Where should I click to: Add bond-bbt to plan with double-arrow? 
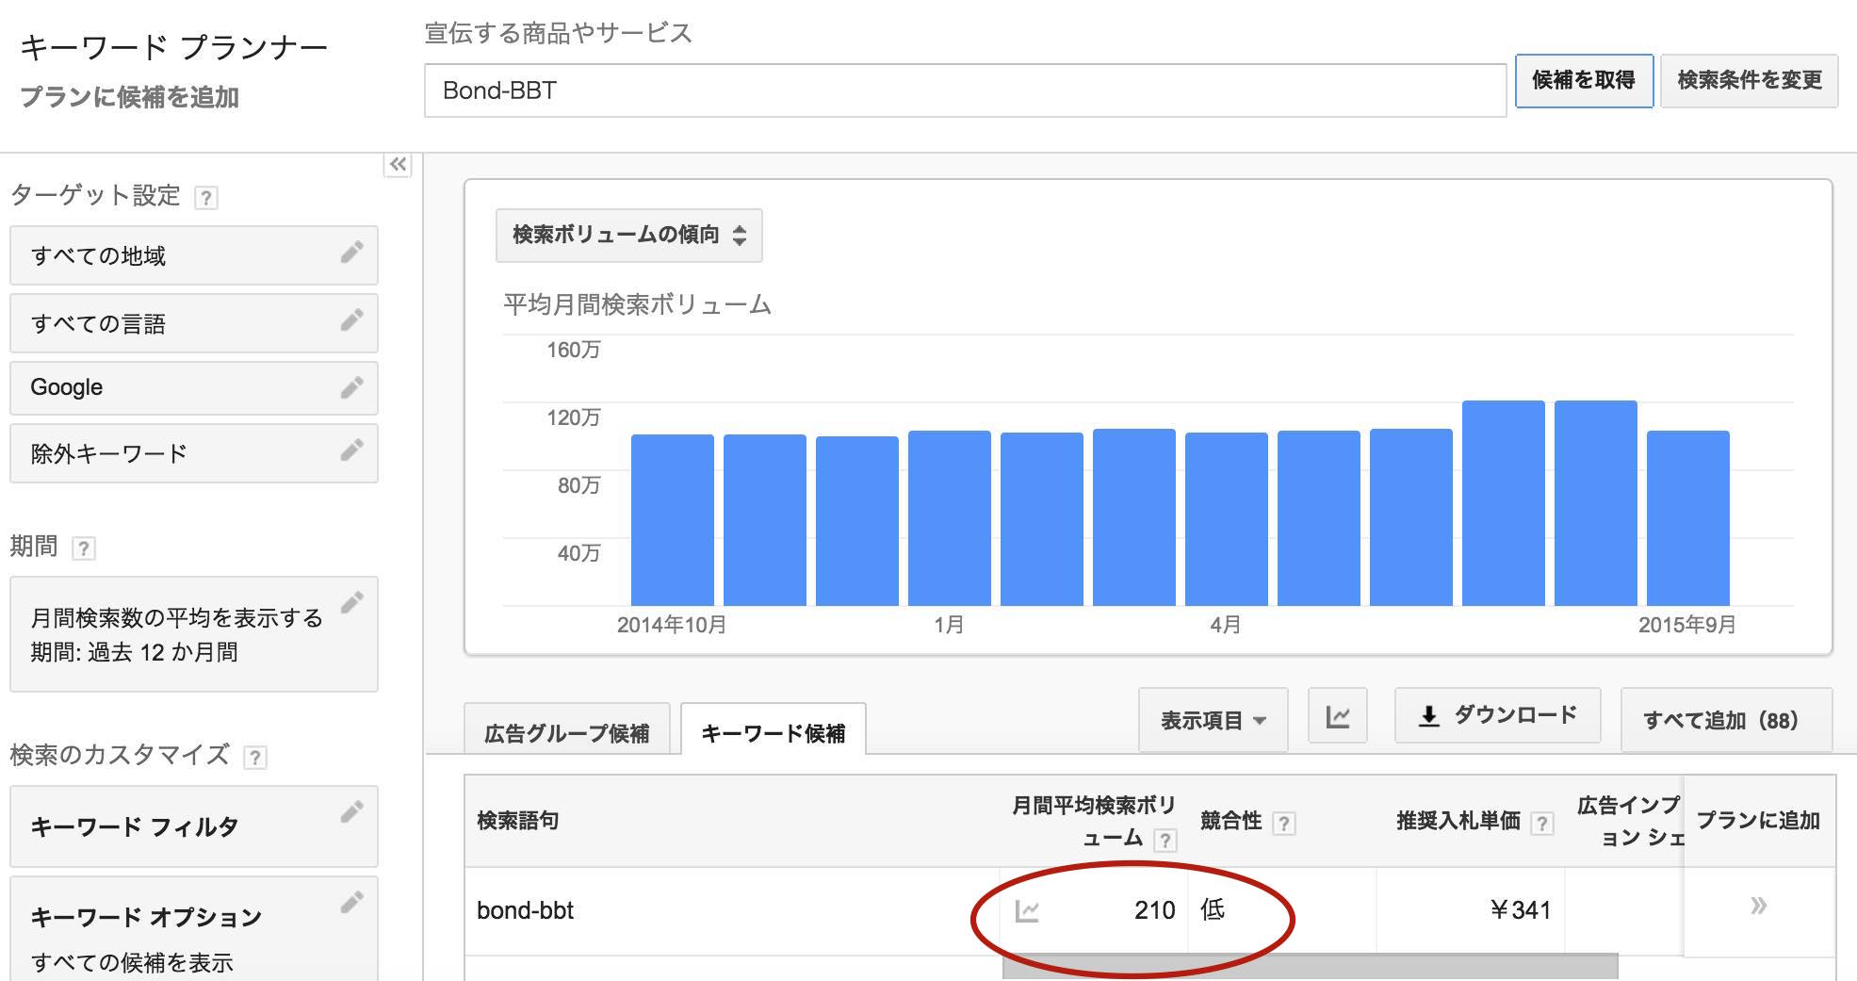click(1758, 907)
